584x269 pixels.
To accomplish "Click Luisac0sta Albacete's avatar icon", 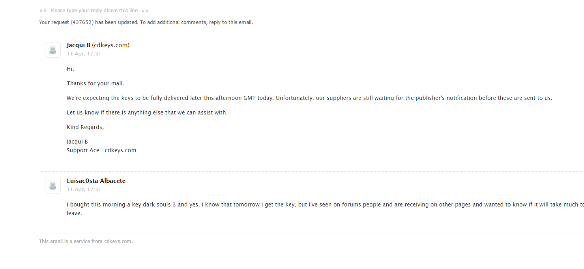I will (53, 186).
